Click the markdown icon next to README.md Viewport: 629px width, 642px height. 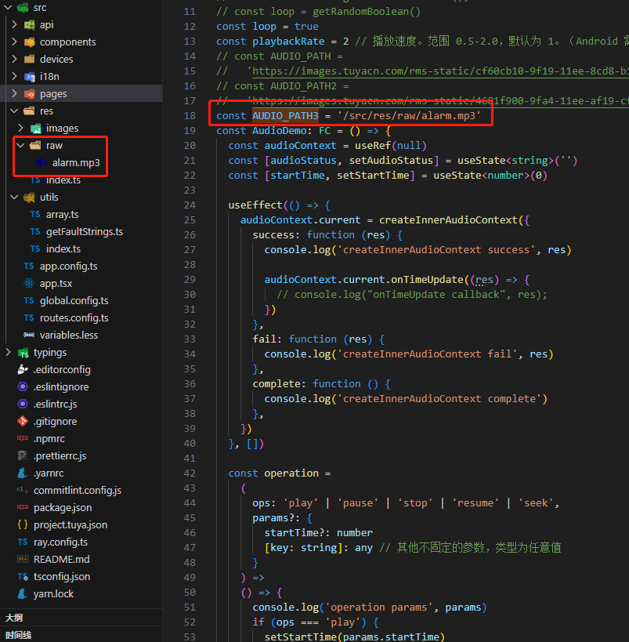tap(23, 559)
